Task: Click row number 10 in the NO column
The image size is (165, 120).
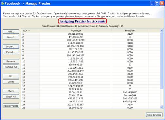Action: click(x=24, y=61)
